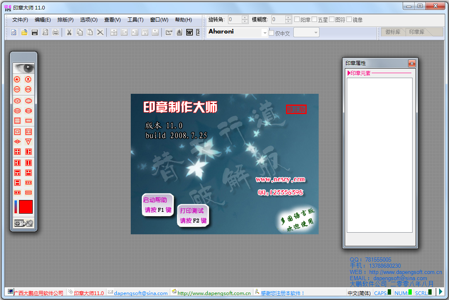Enable the 阳章 checkbox
The width and height of the screenshot is (449, 300).
pyautogui.click(x=297, y=19)
